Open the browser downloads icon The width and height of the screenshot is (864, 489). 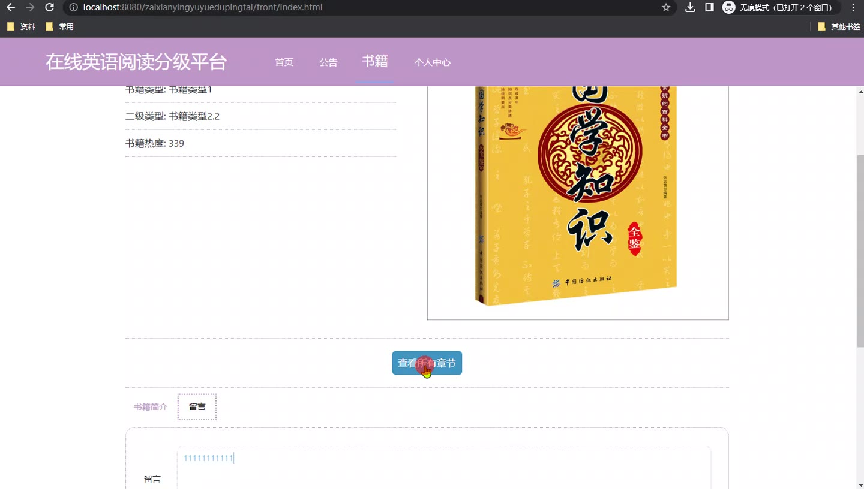click(x=690, y=7)
